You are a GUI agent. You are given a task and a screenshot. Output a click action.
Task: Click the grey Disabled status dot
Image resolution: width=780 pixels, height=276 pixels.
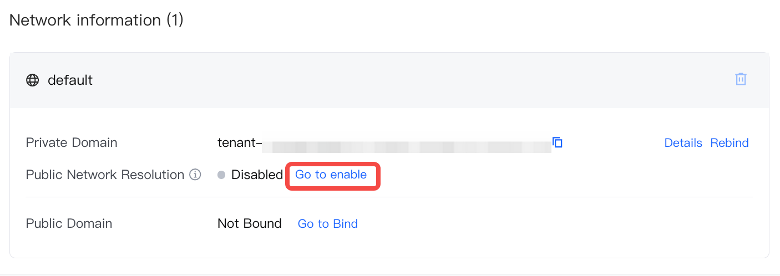click(221, 175)
